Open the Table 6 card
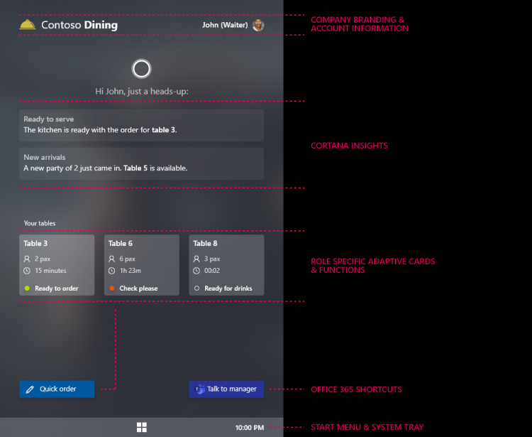Viewport: 532px width, 437px height. coord(141,264)
